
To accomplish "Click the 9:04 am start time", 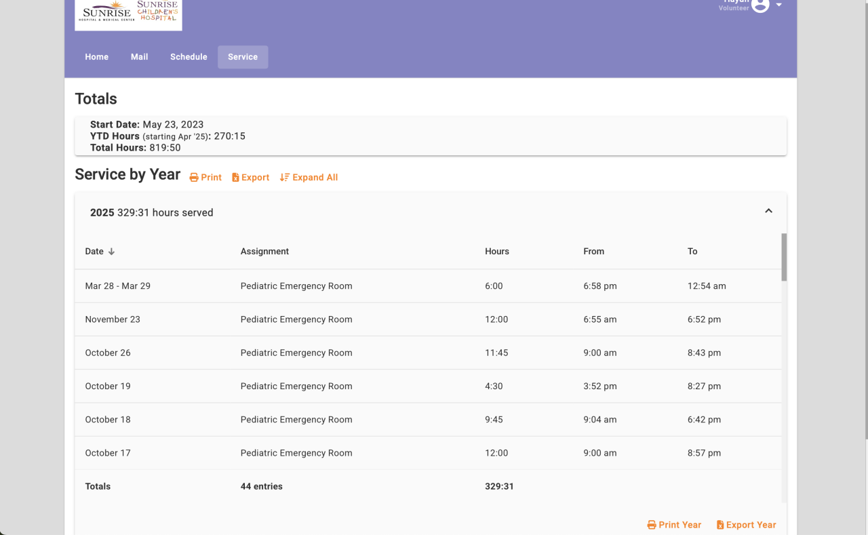I will pyautogui.click(x=600, y=420).
